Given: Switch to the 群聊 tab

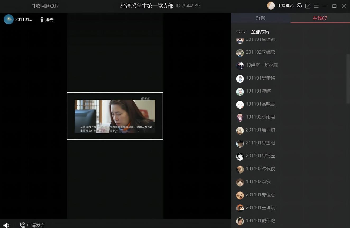Looking at the screenshot, I should coord(260,18).
